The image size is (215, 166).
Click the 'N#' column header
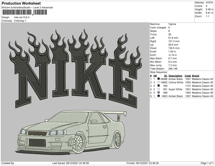[x=155, y=76]
